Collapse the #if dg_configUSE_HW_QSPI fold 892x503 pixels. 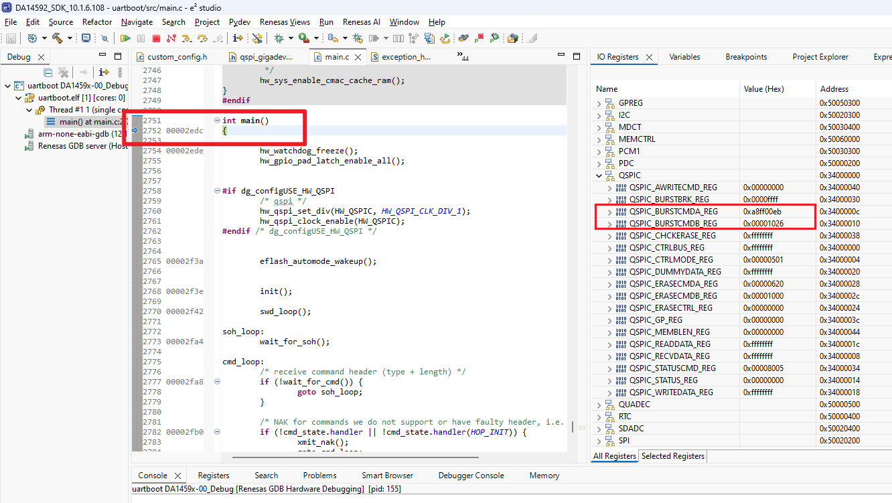pos(217,191)
